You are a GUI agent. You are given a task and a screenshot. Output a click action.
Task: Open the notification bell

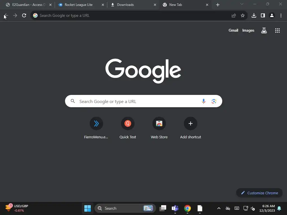coord(279,208)
